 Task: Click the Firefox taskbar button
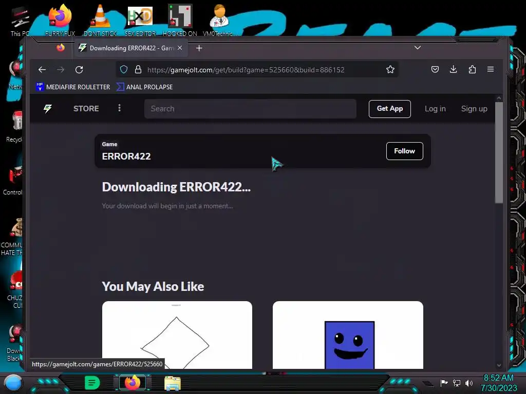(x=133, y=383)
